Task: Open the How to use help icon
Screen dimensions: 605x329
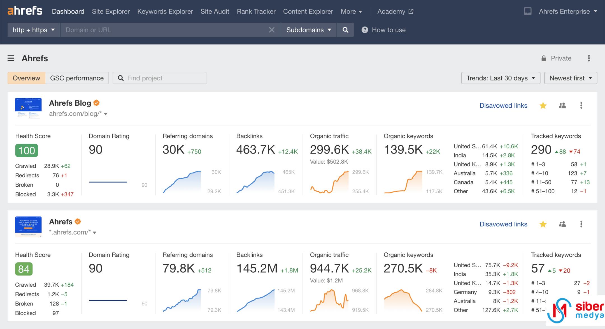Action: point(365,30)
